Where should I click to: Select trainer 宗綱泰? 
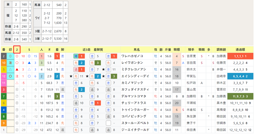coord(221,123)
